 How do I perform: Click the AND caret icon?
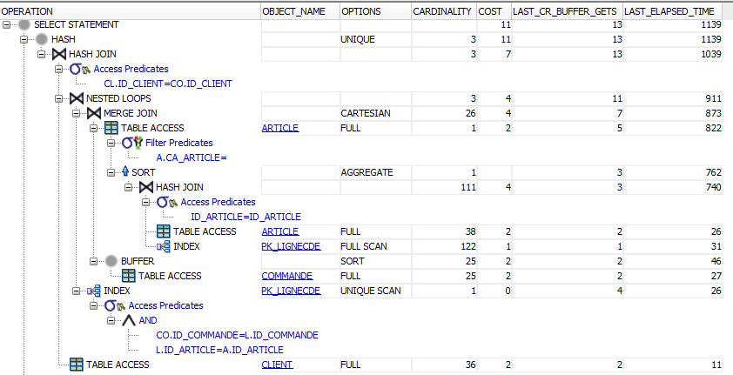click(129, 321)
